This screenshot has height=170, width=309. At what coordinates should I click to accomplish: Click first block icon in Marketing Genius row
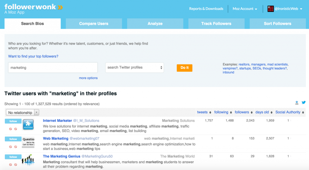tap(11, 165)
